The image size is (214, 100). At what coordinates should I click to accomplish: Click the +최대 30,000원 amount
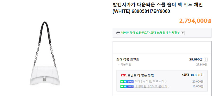click(193, 75)
